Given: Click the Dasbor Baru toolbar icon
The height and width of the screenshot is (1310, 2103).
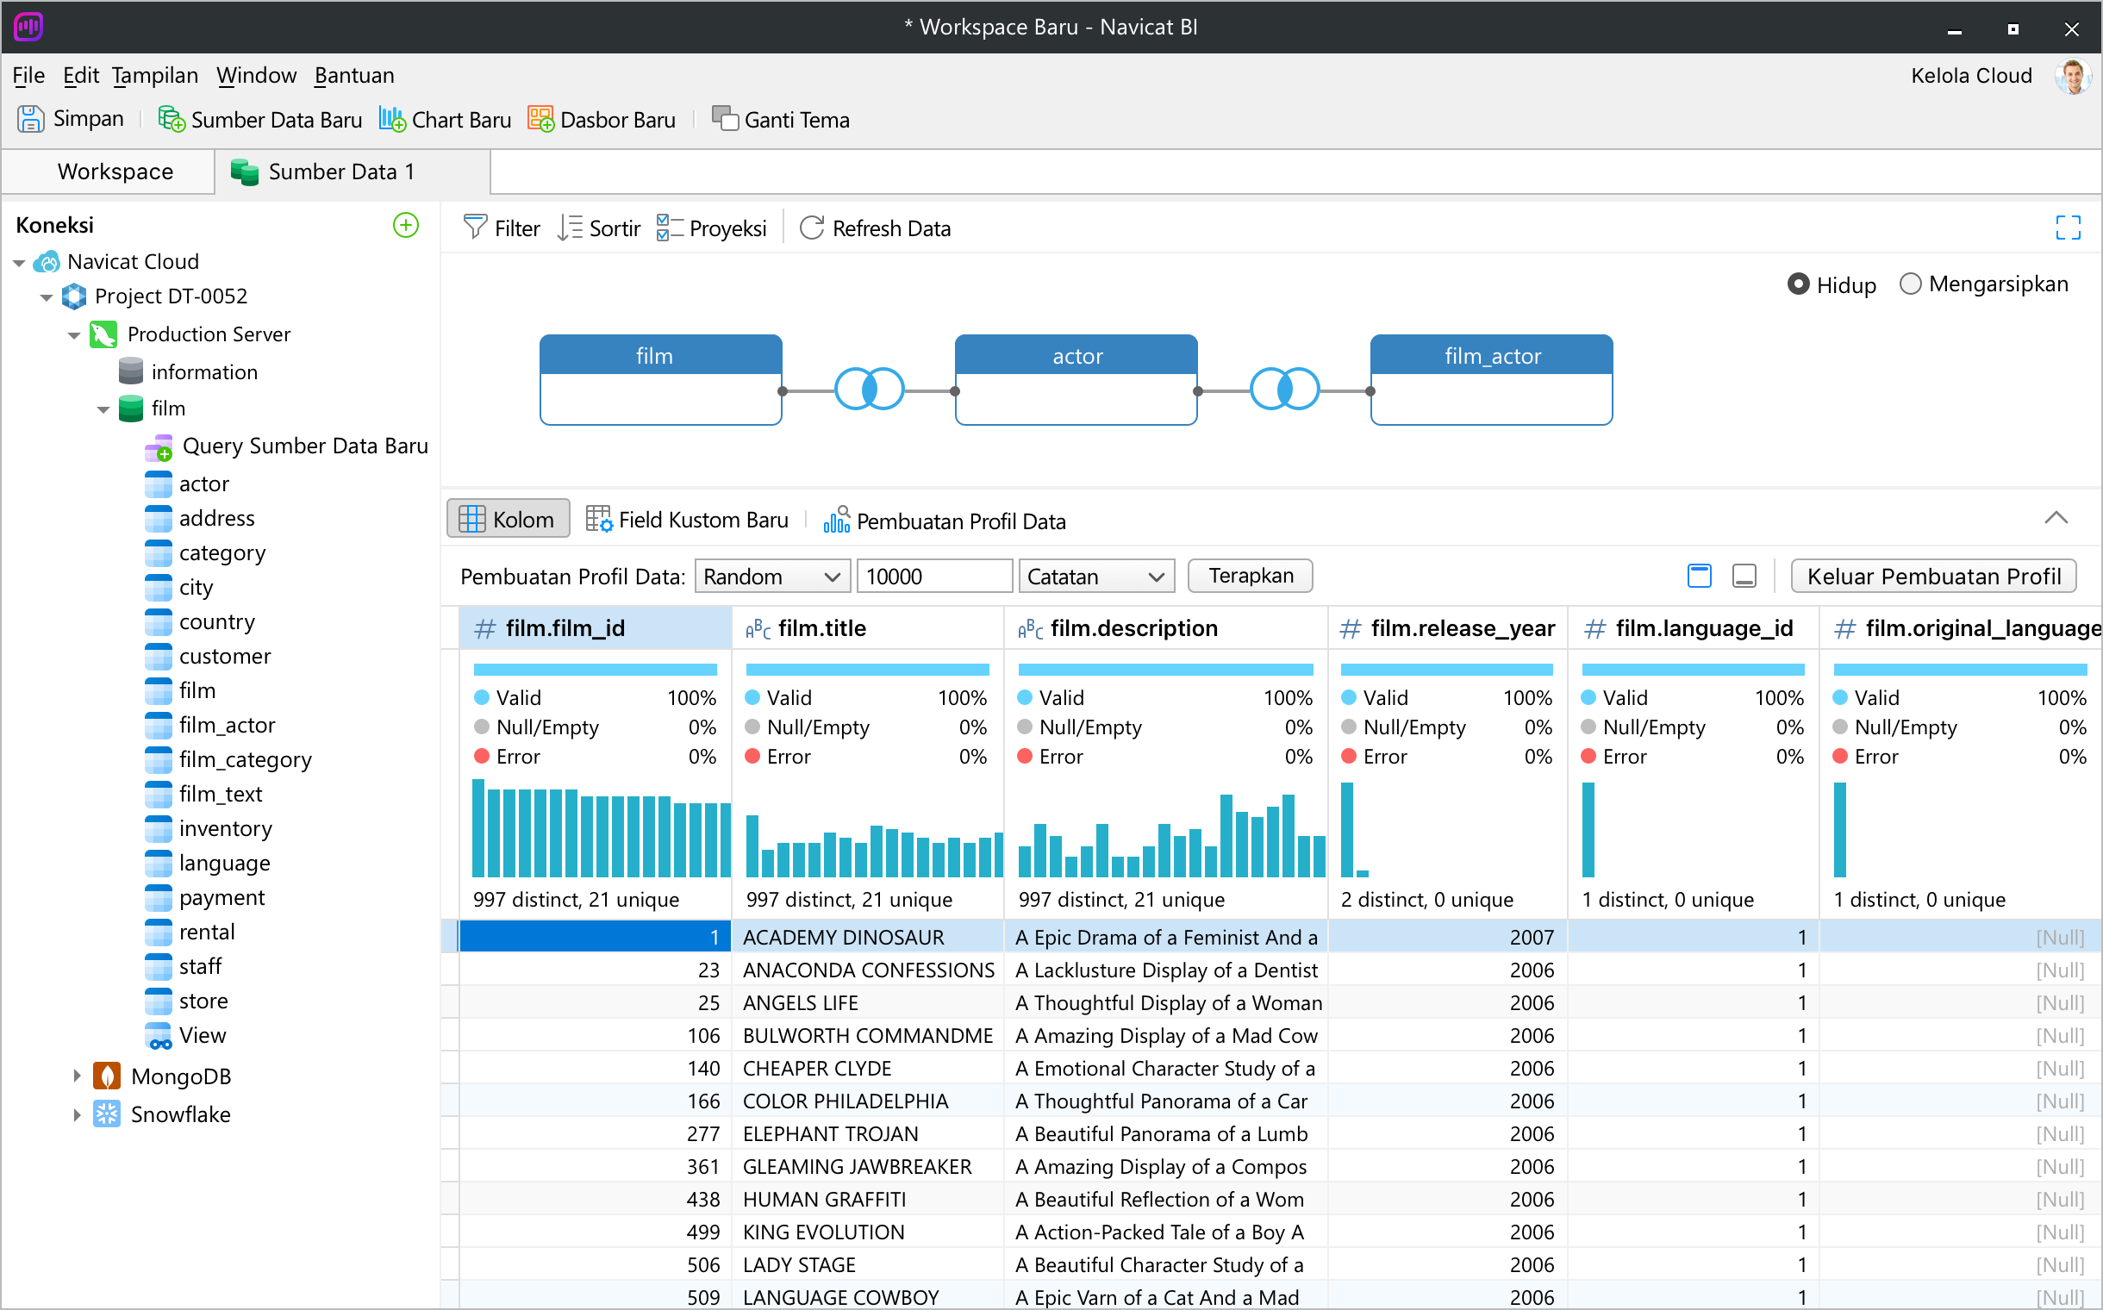Looking at the screenshot, I should pos(541,120).
